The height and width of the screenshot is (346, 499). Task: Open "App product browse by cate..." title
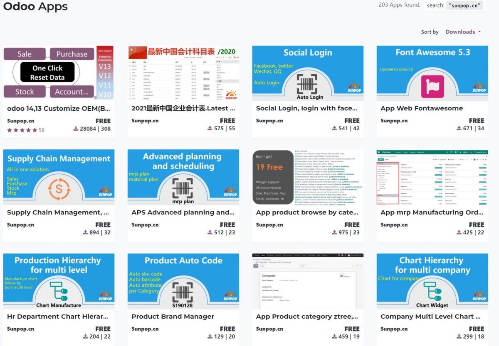tap(307, 212)
